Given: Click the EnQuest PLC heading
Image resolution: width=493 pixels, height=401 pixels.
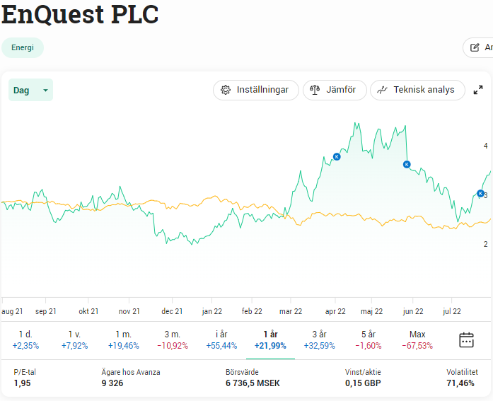Looking at the screenshot, I should pyautogui.click(x=80, y=14).
